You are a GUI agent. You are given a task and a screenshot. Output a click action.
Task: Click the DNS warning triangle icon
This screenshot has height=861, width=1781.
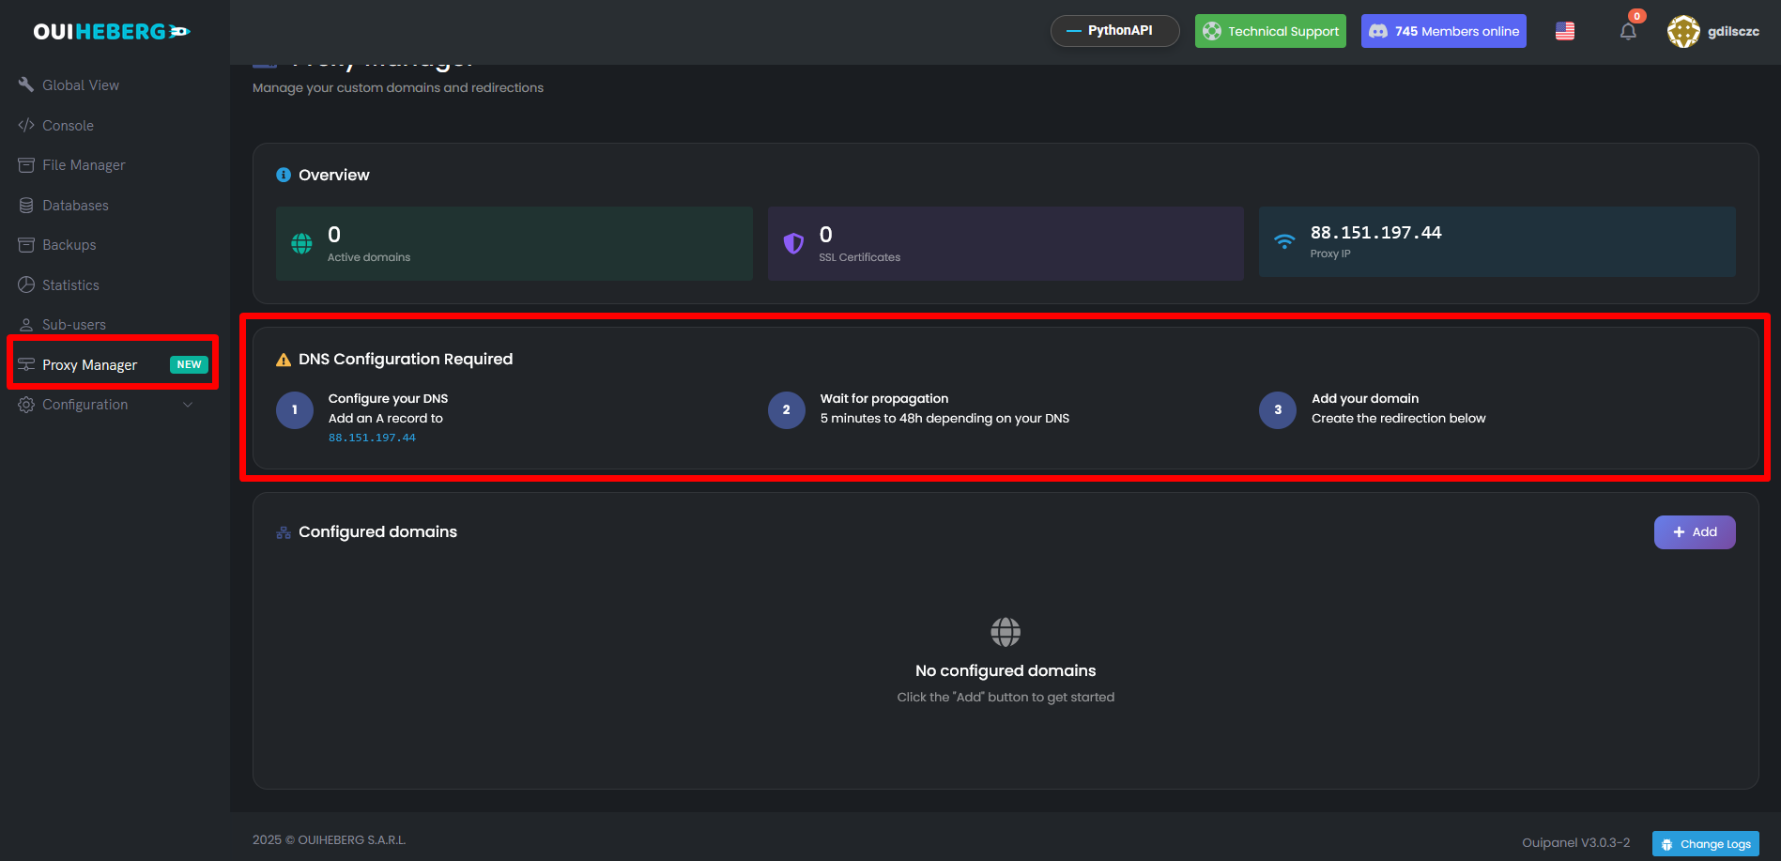click(284, 360)
